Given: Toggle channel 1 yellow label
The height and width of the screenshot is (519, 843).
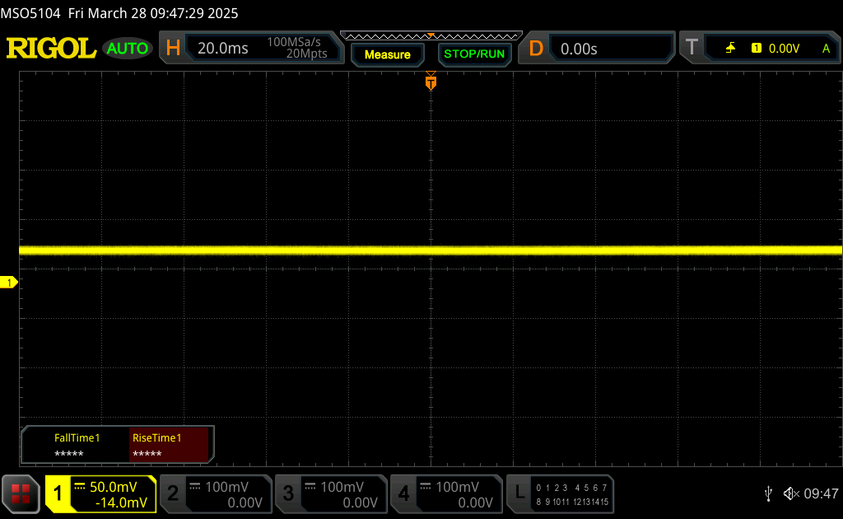Looking at the screenshot, I should click(58, 493).
